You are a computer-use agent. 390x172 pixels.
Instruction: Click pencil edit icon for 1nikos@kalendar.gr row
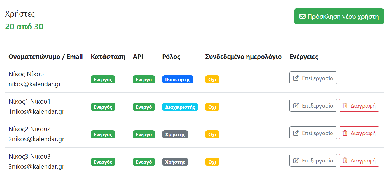coord(296,106)
